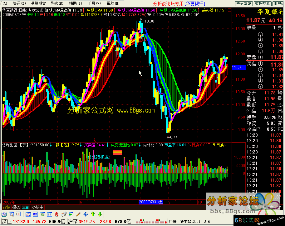Open the 导航(N) menu
285x226 pixels.
pyautogui.click(x=57, y=3)
